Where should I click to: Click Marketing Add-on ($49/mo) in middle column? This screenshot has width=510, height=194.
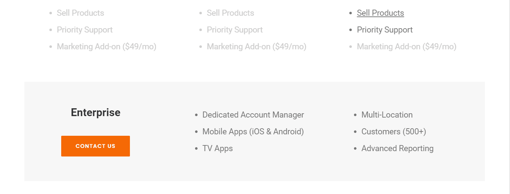pyautogui.click(x=257, y=47)
